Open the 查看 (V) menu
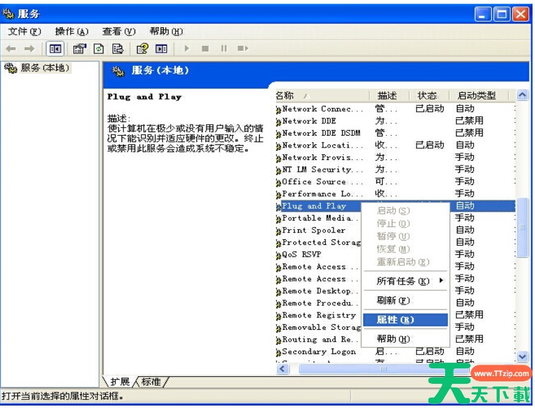The image size is (535, 408). 118,31
